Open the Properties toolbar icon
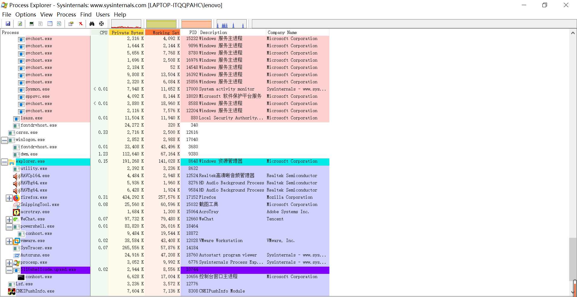 (x=71, y=24)
